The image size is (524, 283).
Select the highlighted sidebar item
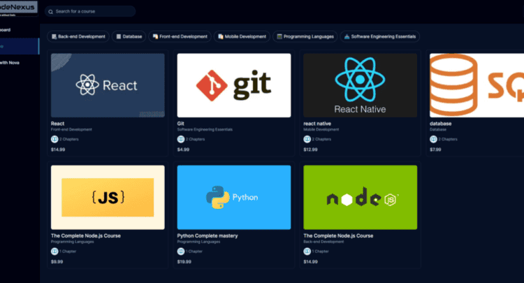[20, 46]
